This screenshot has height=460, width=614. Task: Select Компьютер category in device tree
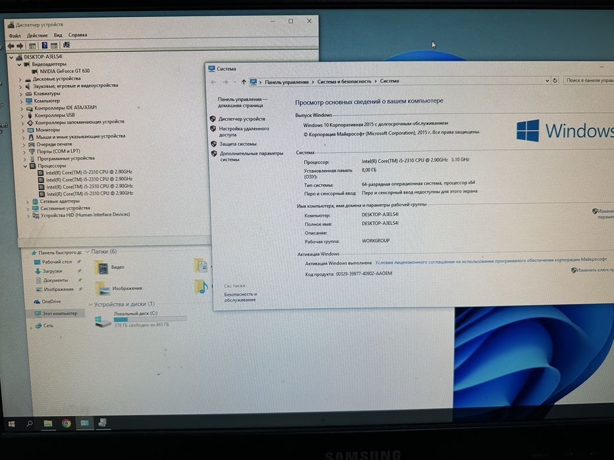click(47, 101)
